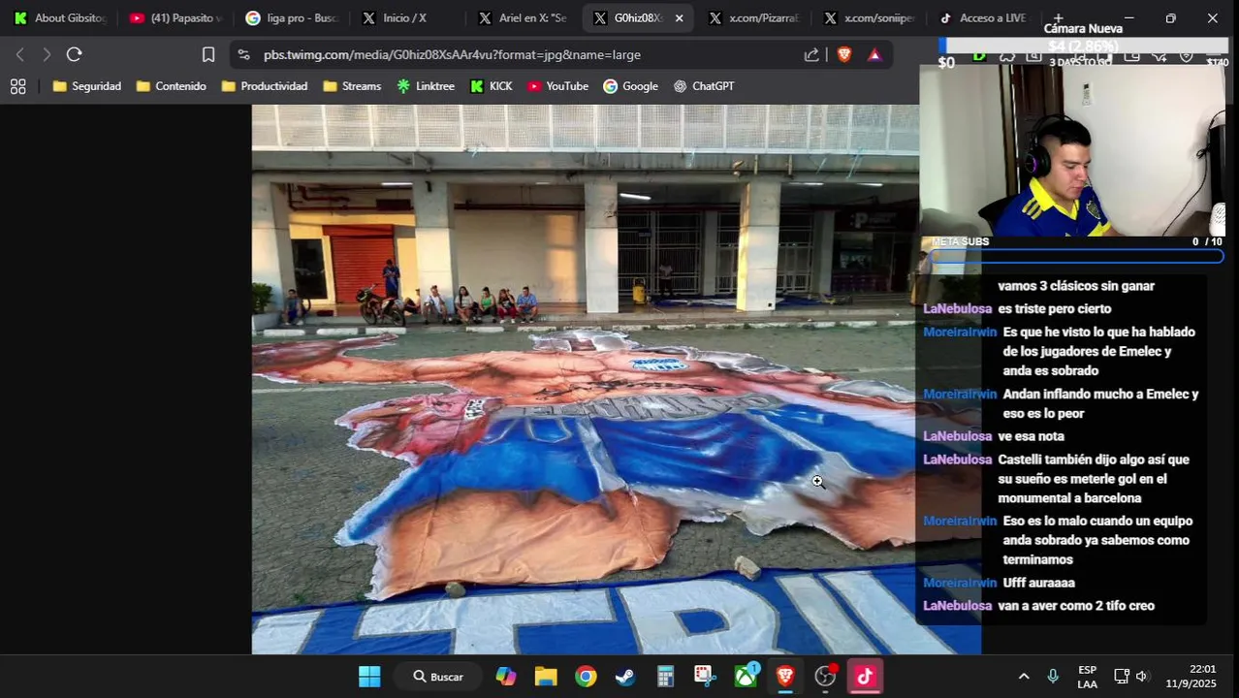Click LaNebulosa's username on 've esa nota'
This screenshot has height=698, width=1239.
coord(958,436)
